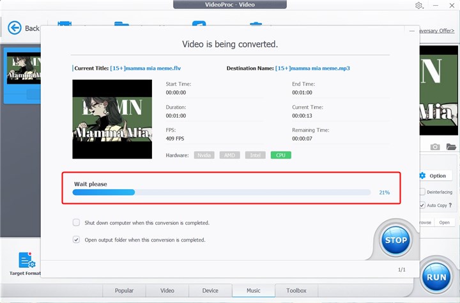Click the End Time value '00:01:00'
Image resolution: width=460 pixels, height=303 pixels.
[x=302, y=92]
